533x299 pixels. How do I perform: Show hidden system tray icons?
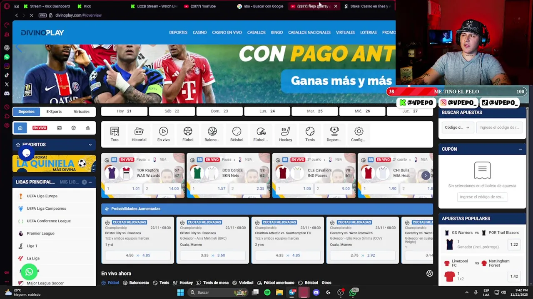[x=466, y=292]
